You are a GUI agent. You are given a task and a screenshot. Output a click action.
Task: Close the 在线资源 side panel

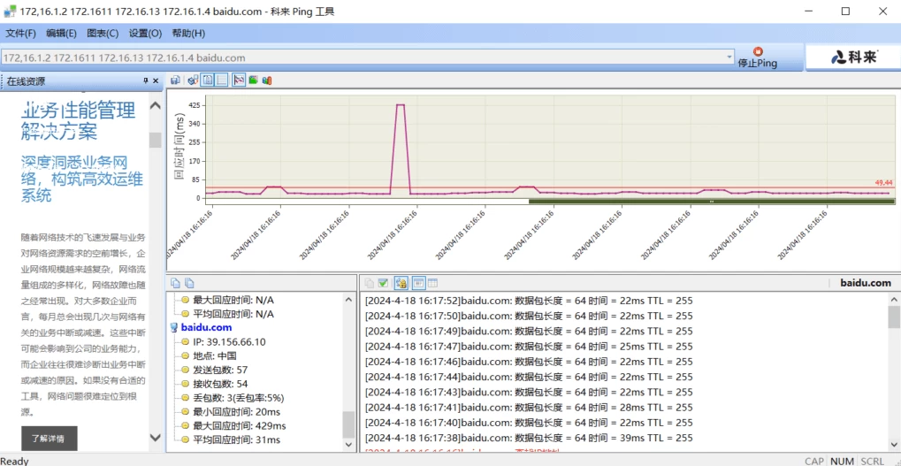(x=157, y=81)
